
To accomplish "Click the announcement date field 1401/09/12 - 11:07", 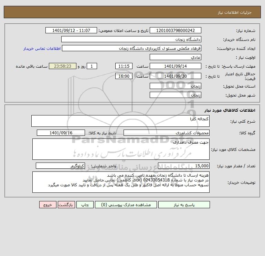I will point(71,30).
